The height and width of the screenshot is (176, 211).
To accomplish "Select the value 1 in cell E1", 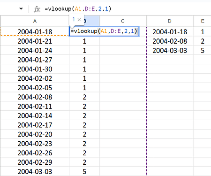I will (x=203, y=32).
